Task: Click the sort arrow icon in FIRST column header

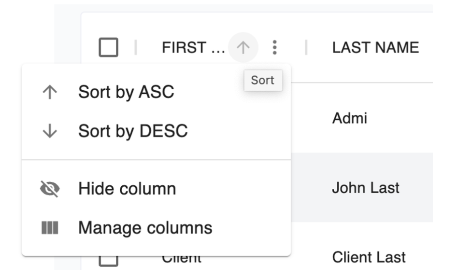Action: click(243, 47)
